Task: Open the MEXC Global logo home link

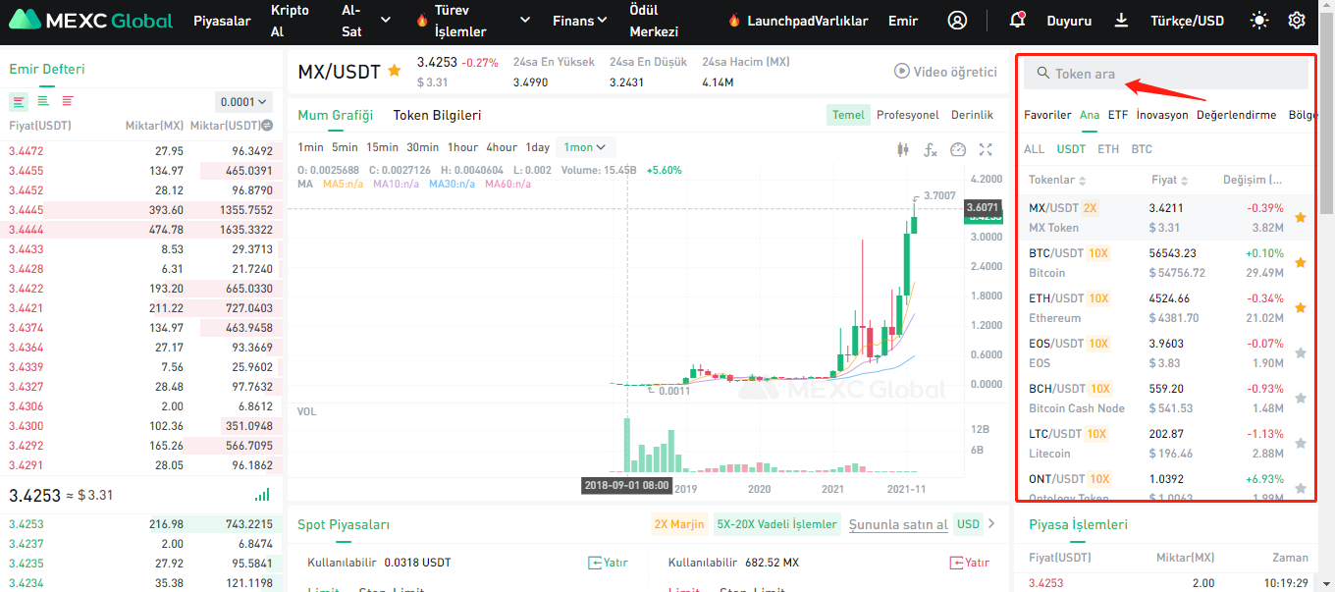Action: coord(91,21)
